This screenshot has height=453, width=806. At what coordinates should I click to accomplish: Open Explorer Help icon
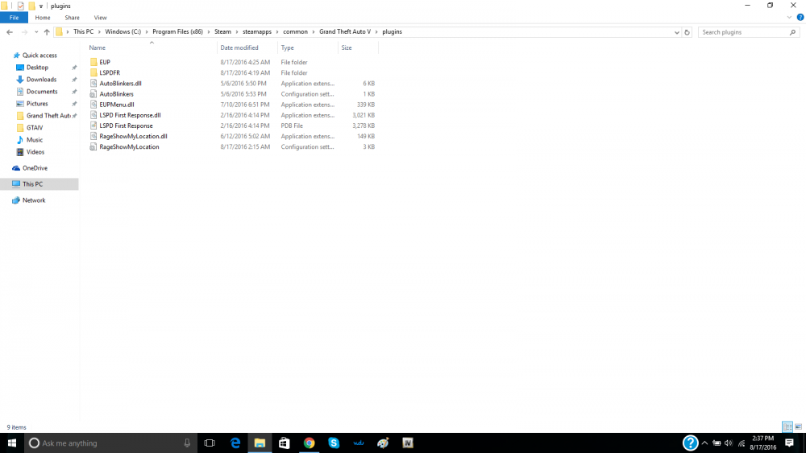point(800,18)
